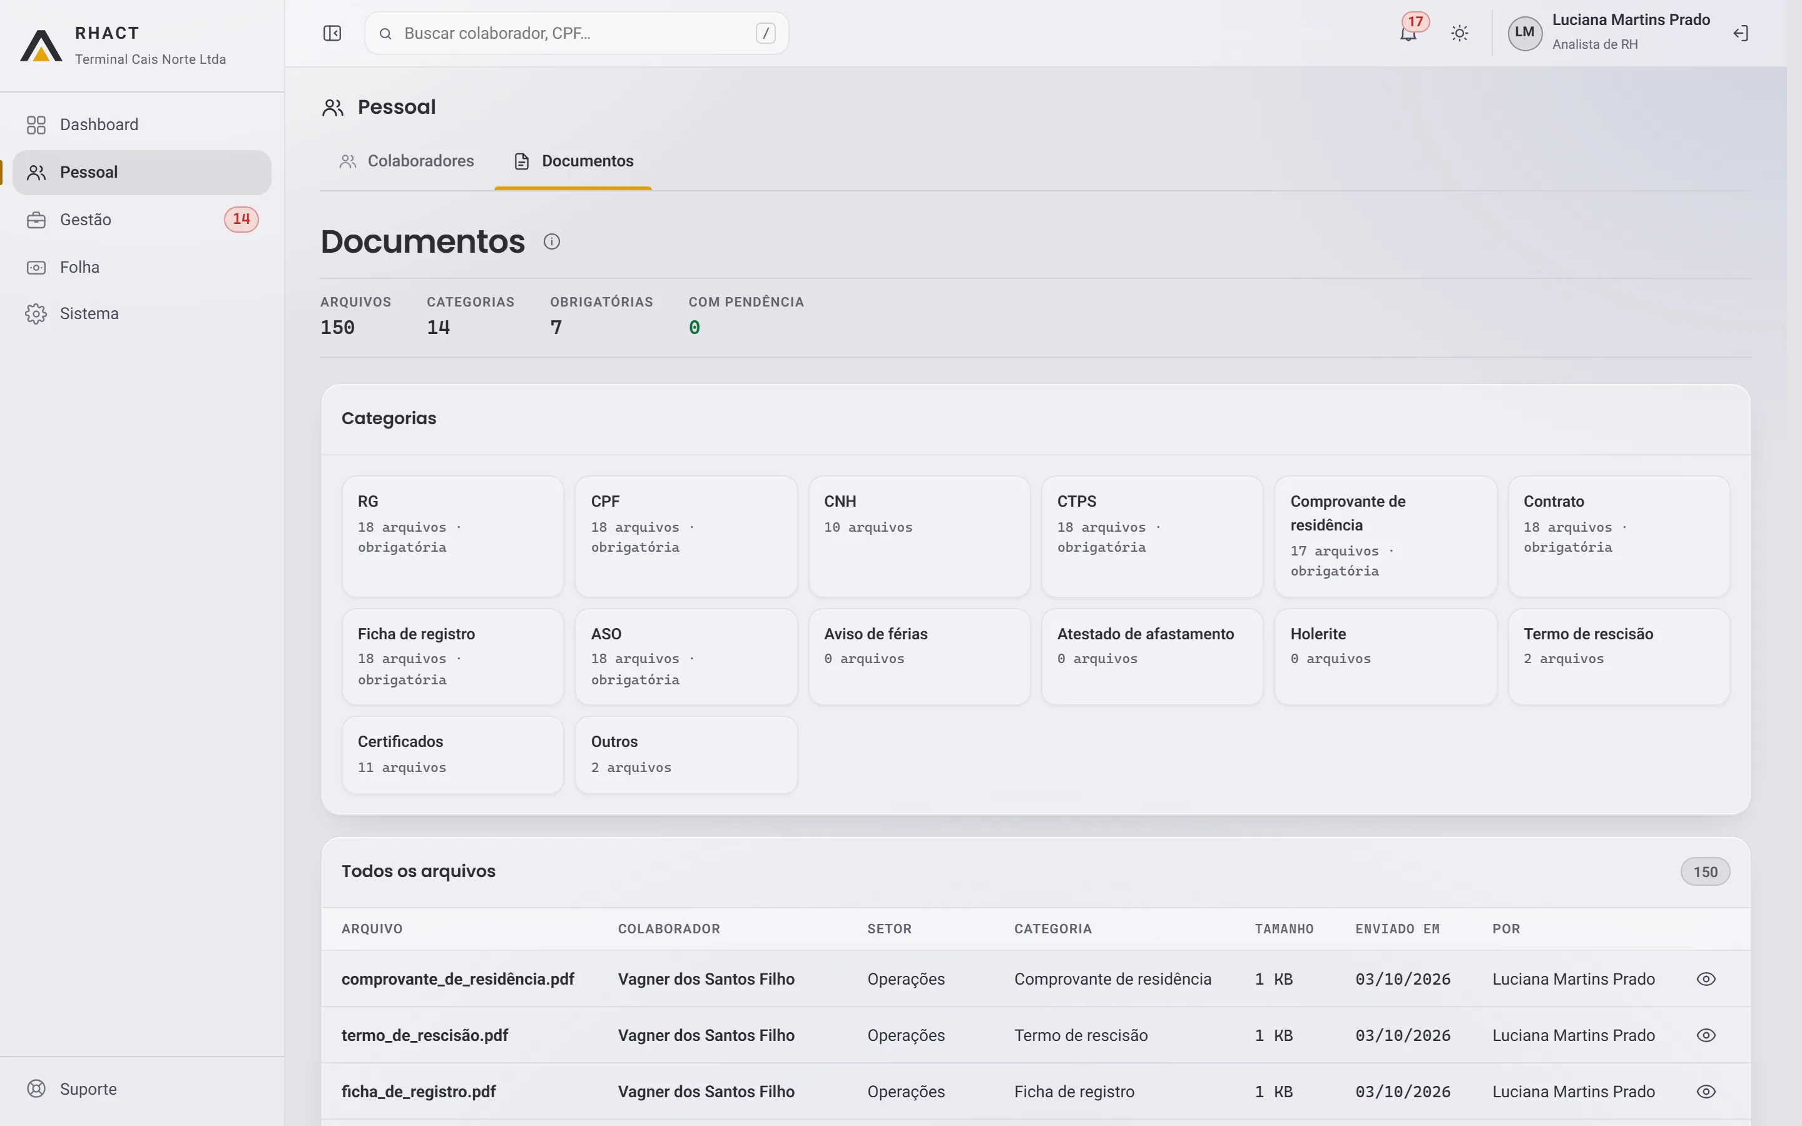Click the LM user avatar
Screen dimensions: 1802x1126
[1524, 33]
